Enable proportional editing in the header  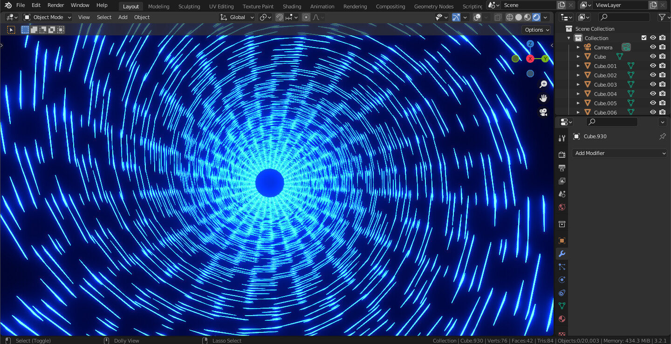(306, 17)
